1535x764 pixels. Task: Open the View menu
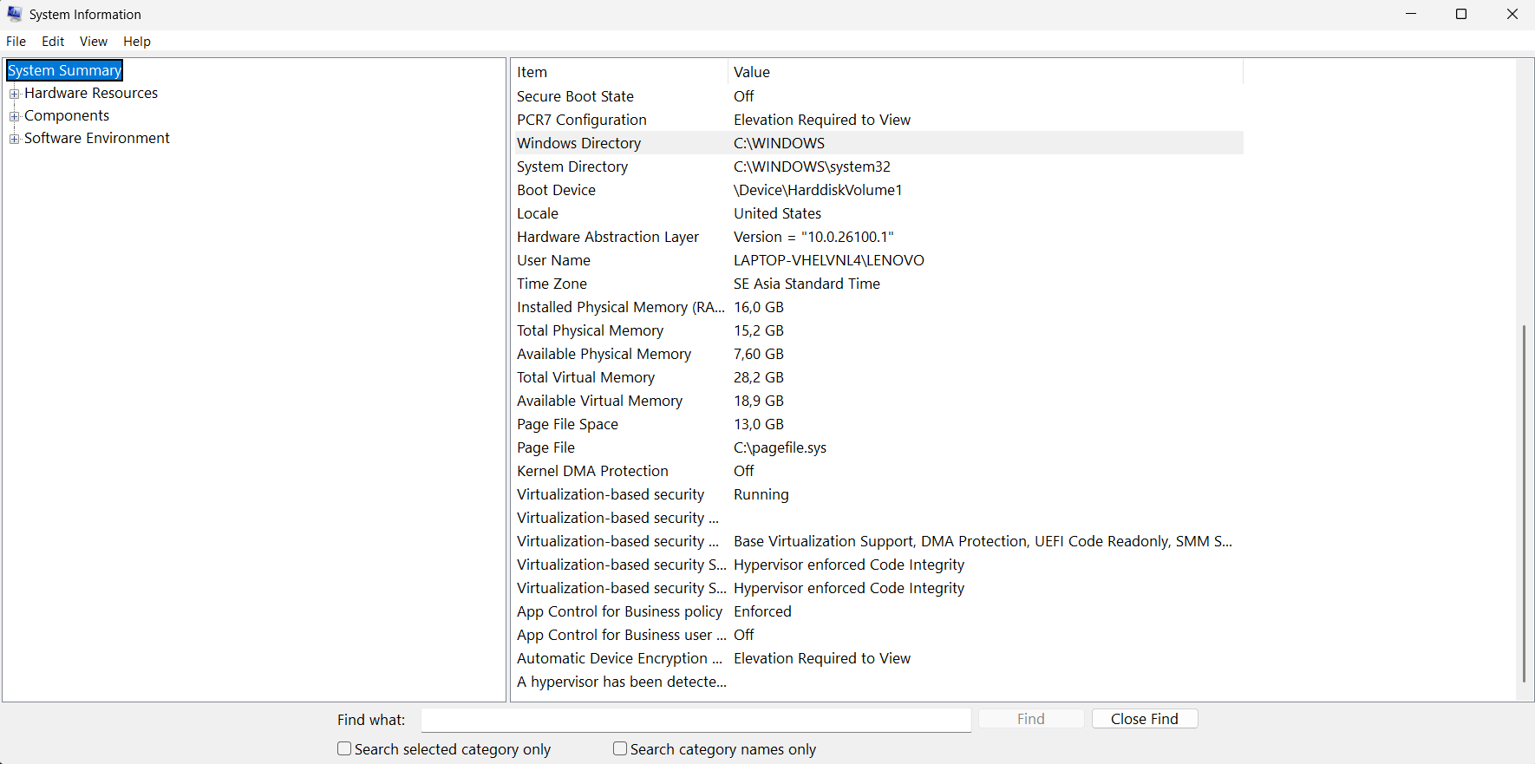click(x=94, y=42)
